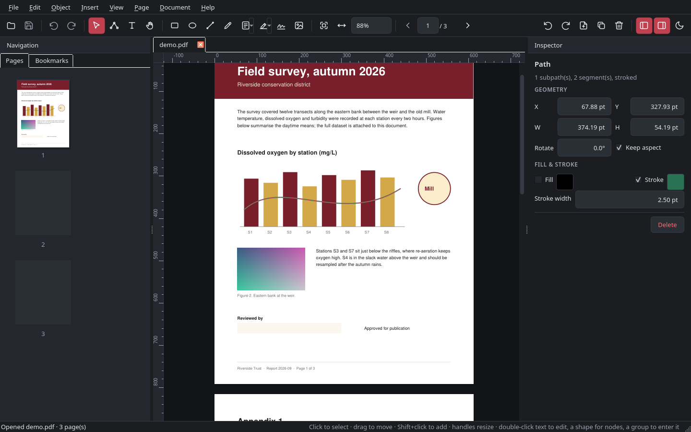Close the demo.pdf tab
The height and width of the screenshot is (432, 691).
click(x=201, y=45)
